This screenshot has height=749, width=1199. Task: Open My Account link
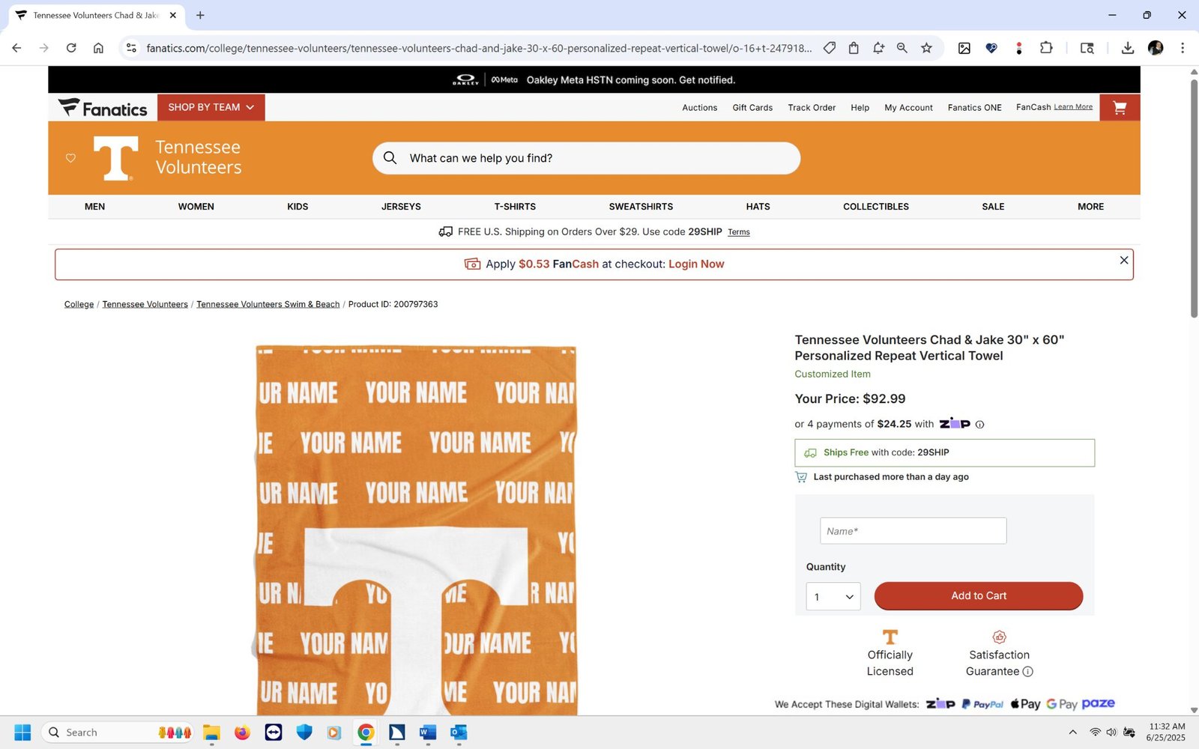pyautogui.click(x=908, y=108)
